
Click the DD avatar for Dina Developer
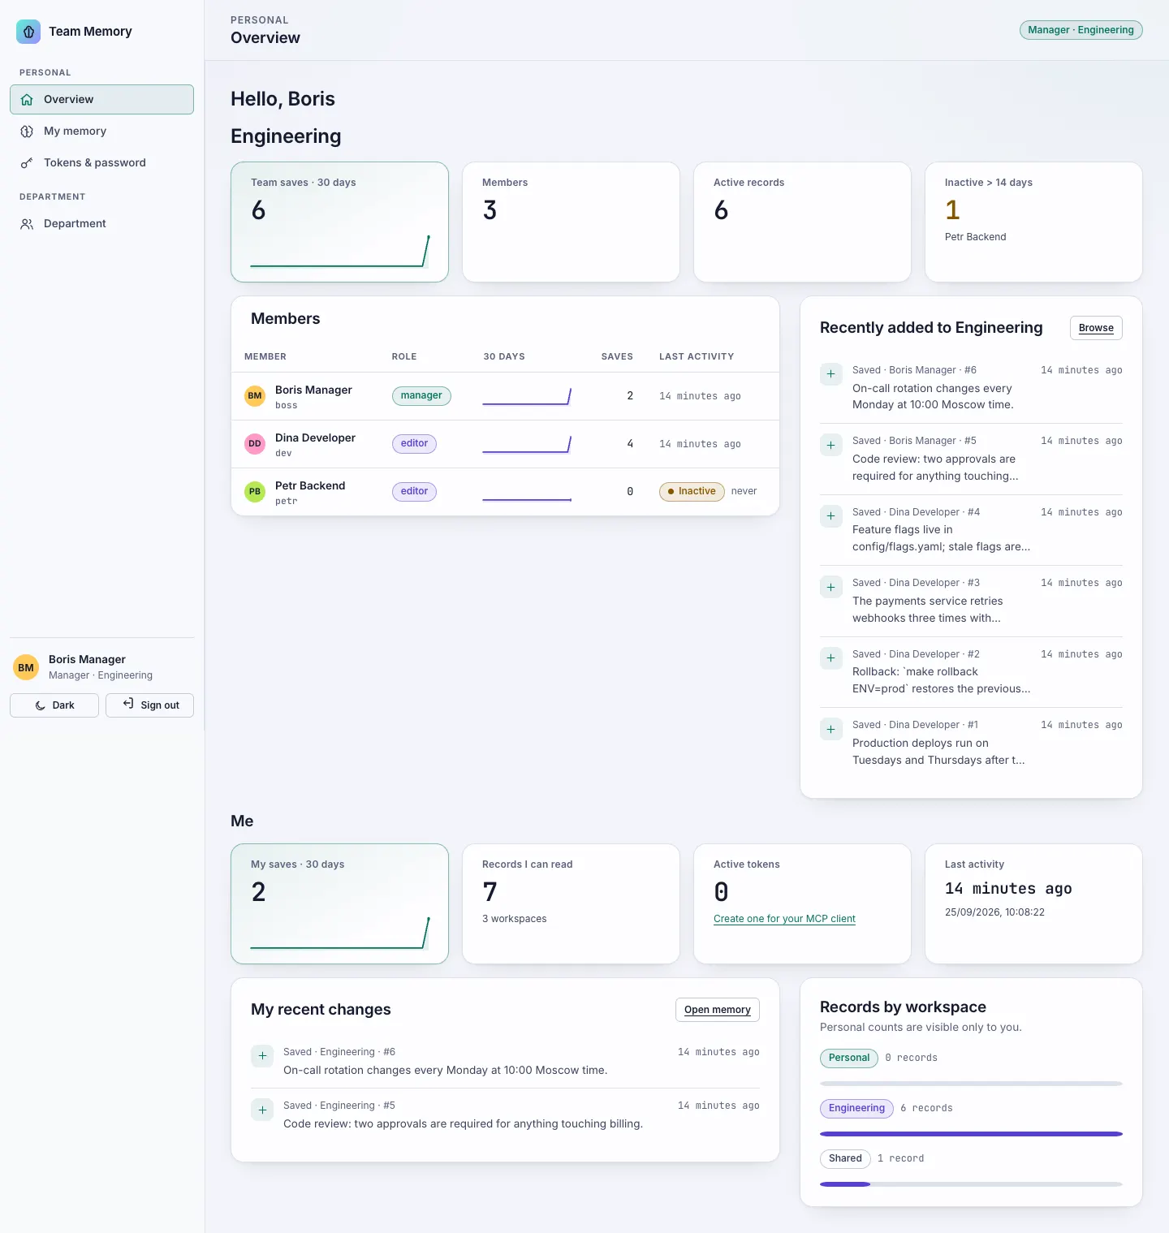click(255, 444)
